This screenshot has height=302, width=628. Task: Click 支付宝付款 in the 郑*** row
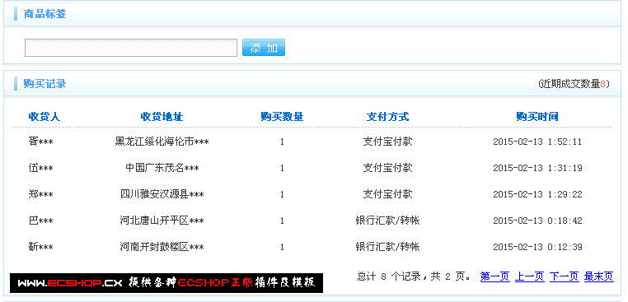[387, 194]
